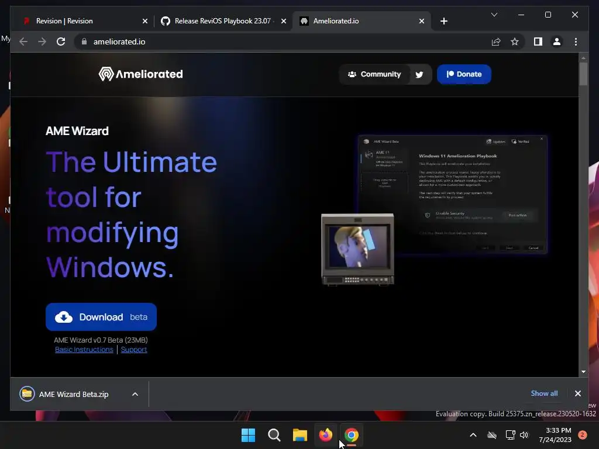Select the Ameliorated.io tab
The height and width of the screenshot is (449, 599).
[x=362, y=21]
